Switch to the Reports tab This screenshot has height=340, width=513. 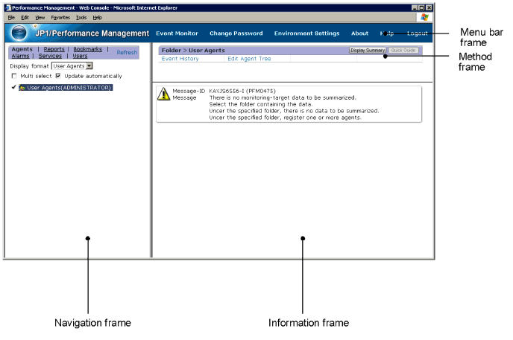click(x=54, y=49)
